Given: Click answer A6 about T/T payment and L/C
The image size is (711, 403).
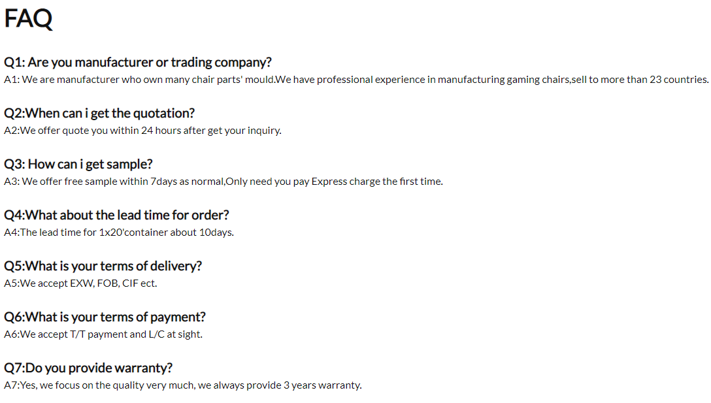Looking at the screenshot, I should click(x=103, y=334).
